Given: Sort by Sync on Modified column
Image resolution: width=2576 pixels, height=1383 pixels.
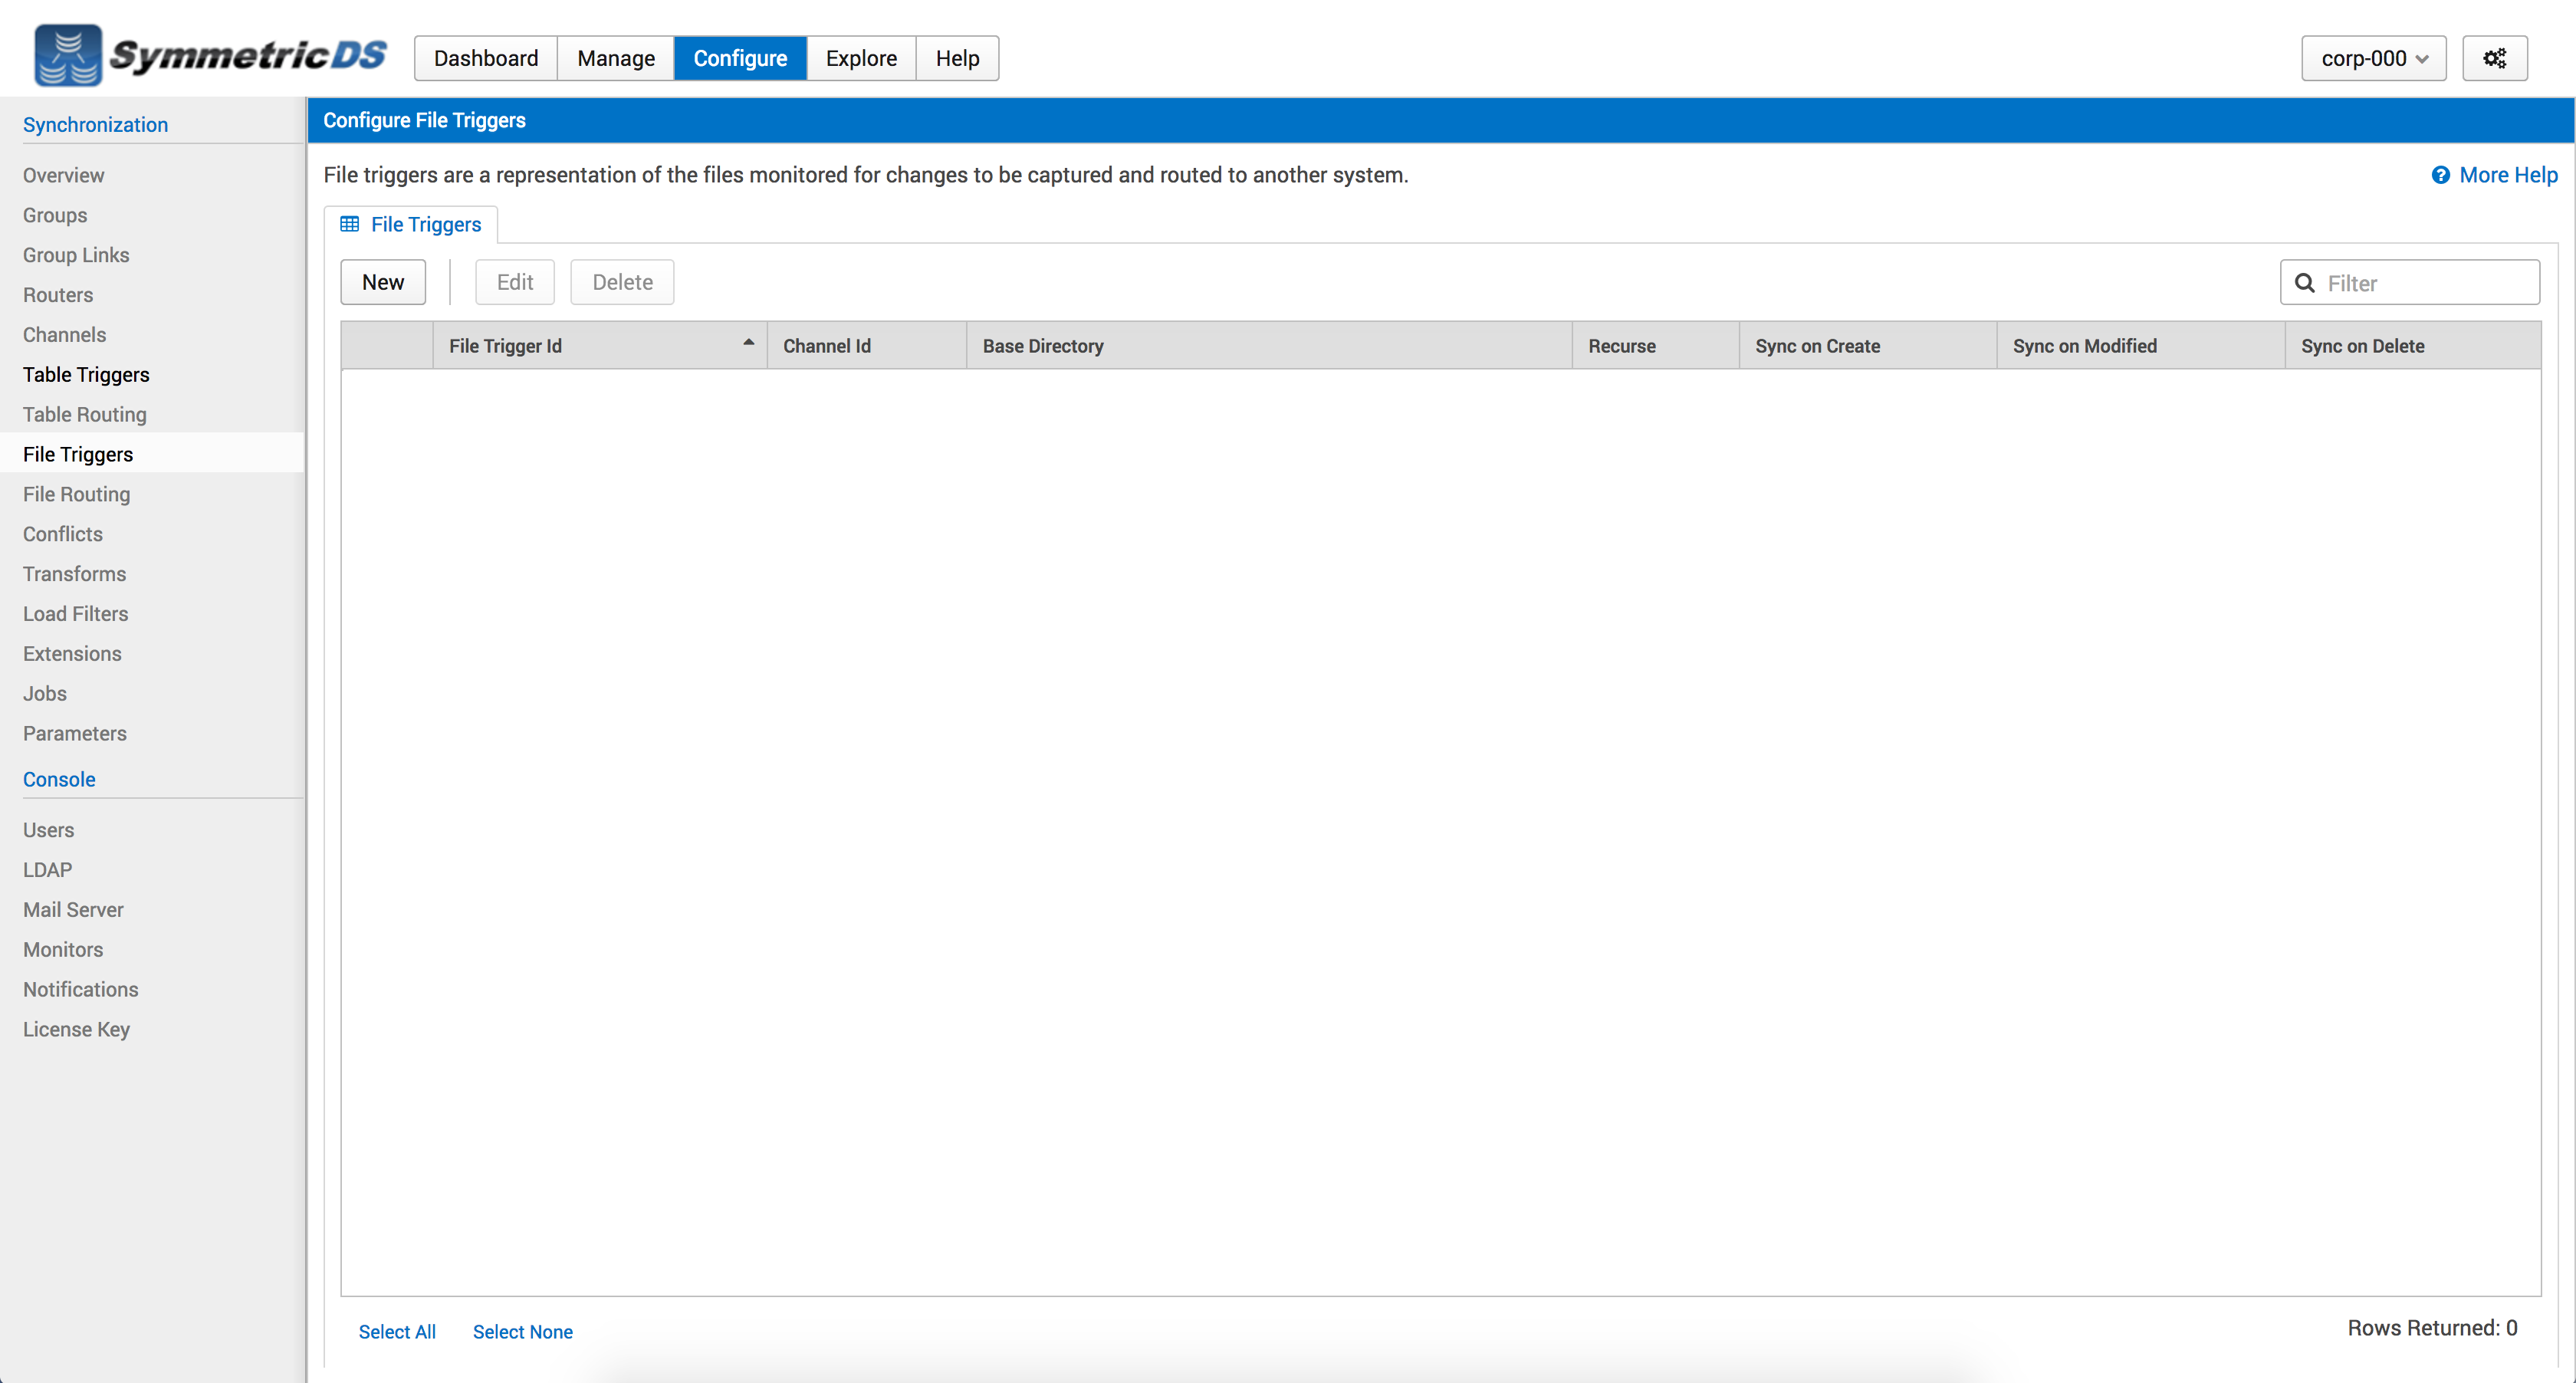Looking at the screenshot, I should tap(2084, 346).
